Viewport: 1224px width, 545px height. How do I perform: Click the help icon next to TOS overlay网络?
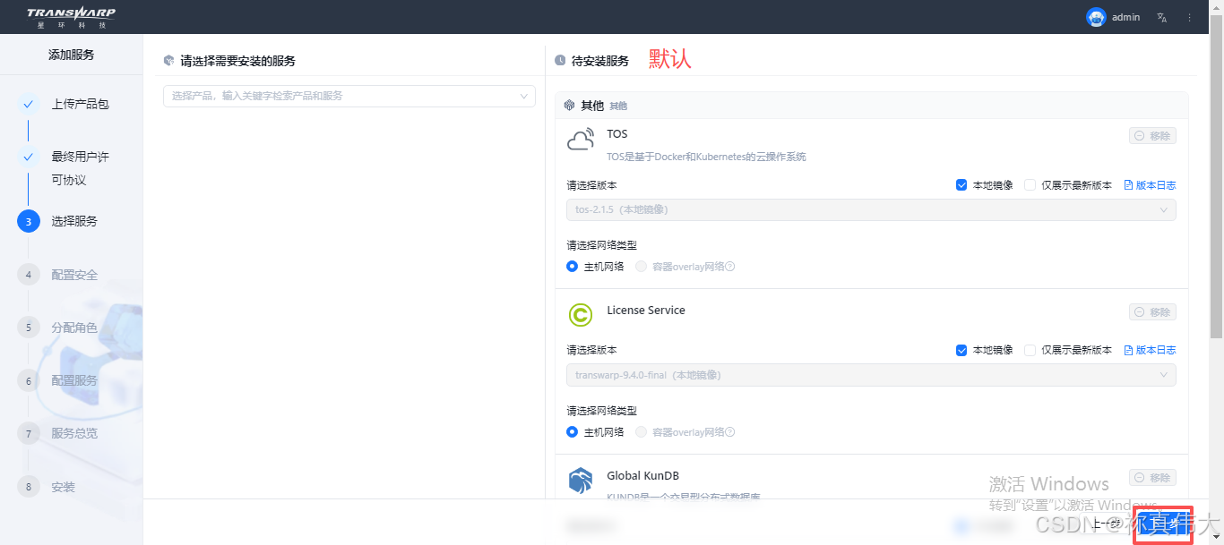click(729, 267)
